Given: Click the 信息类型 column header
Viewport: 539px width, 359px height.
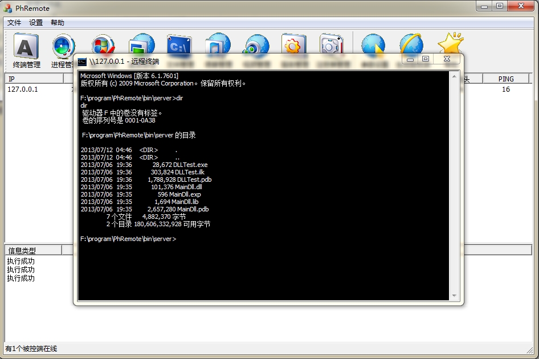Looking at the screenshot, I should [x=33, y=250].
